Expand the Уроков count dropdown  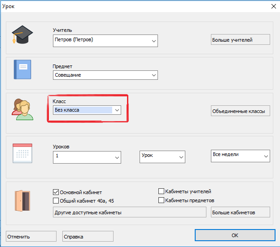click(x=87, y=157)
